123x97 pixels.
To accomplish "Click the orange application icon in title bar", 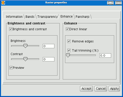I will point(3,3).
